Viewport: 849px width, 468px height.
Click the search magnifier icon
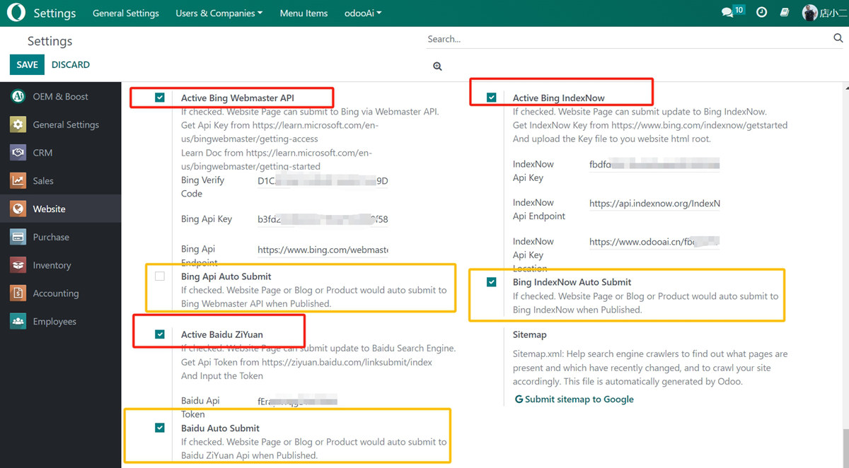tap(838, 39)
